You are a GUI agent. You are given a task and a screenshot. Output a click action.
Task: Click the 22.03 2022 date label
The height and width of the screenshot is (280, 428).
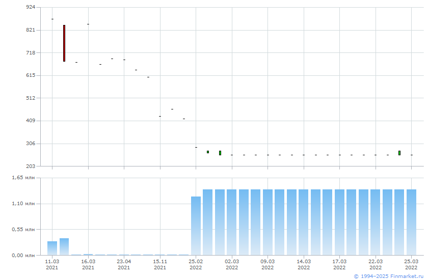coord(376,264)
